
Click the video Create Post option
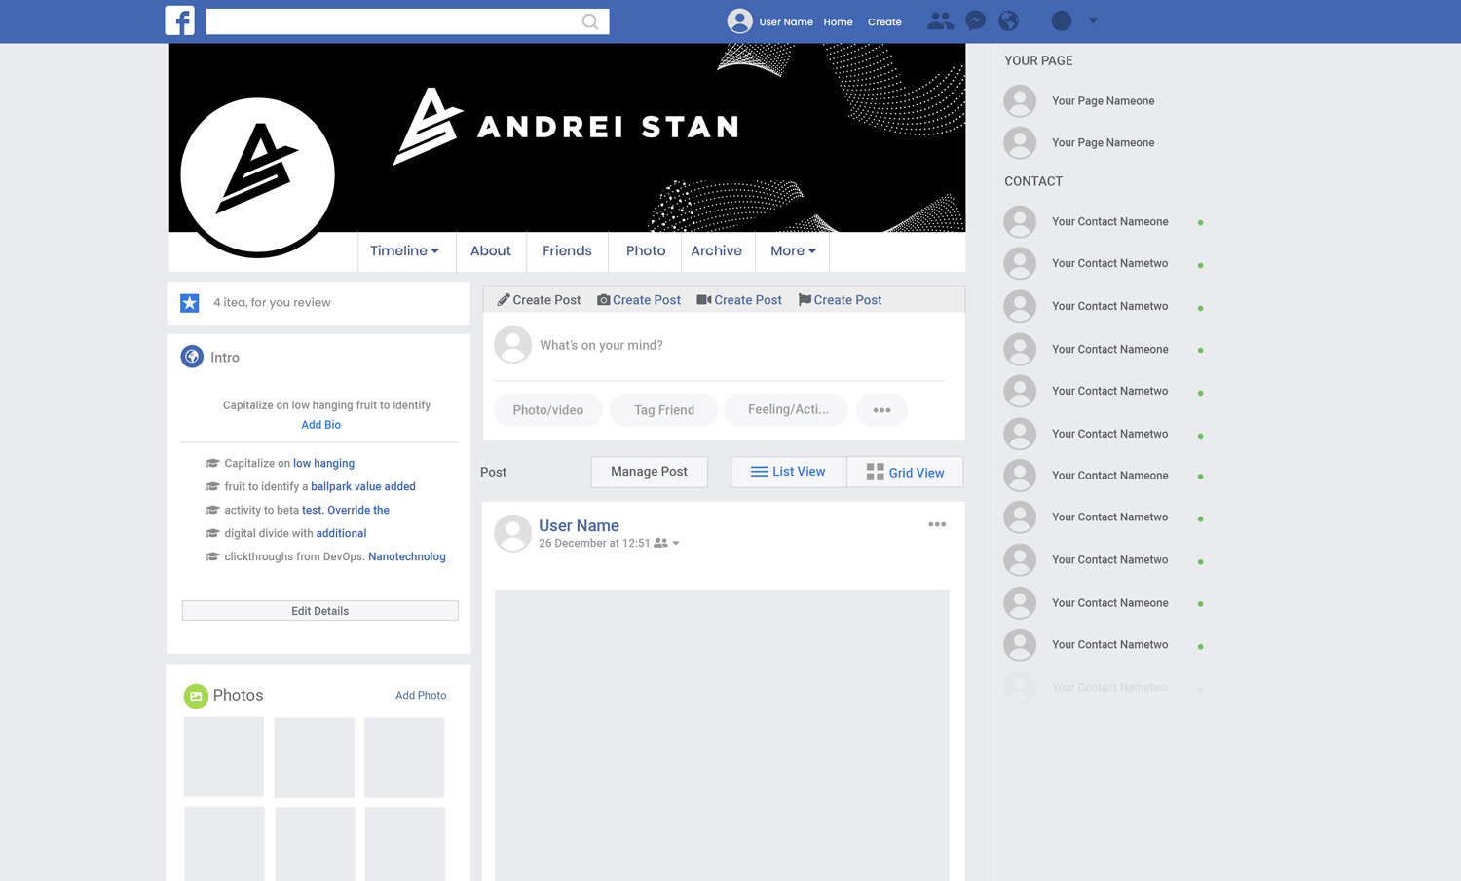coord(739,300)
